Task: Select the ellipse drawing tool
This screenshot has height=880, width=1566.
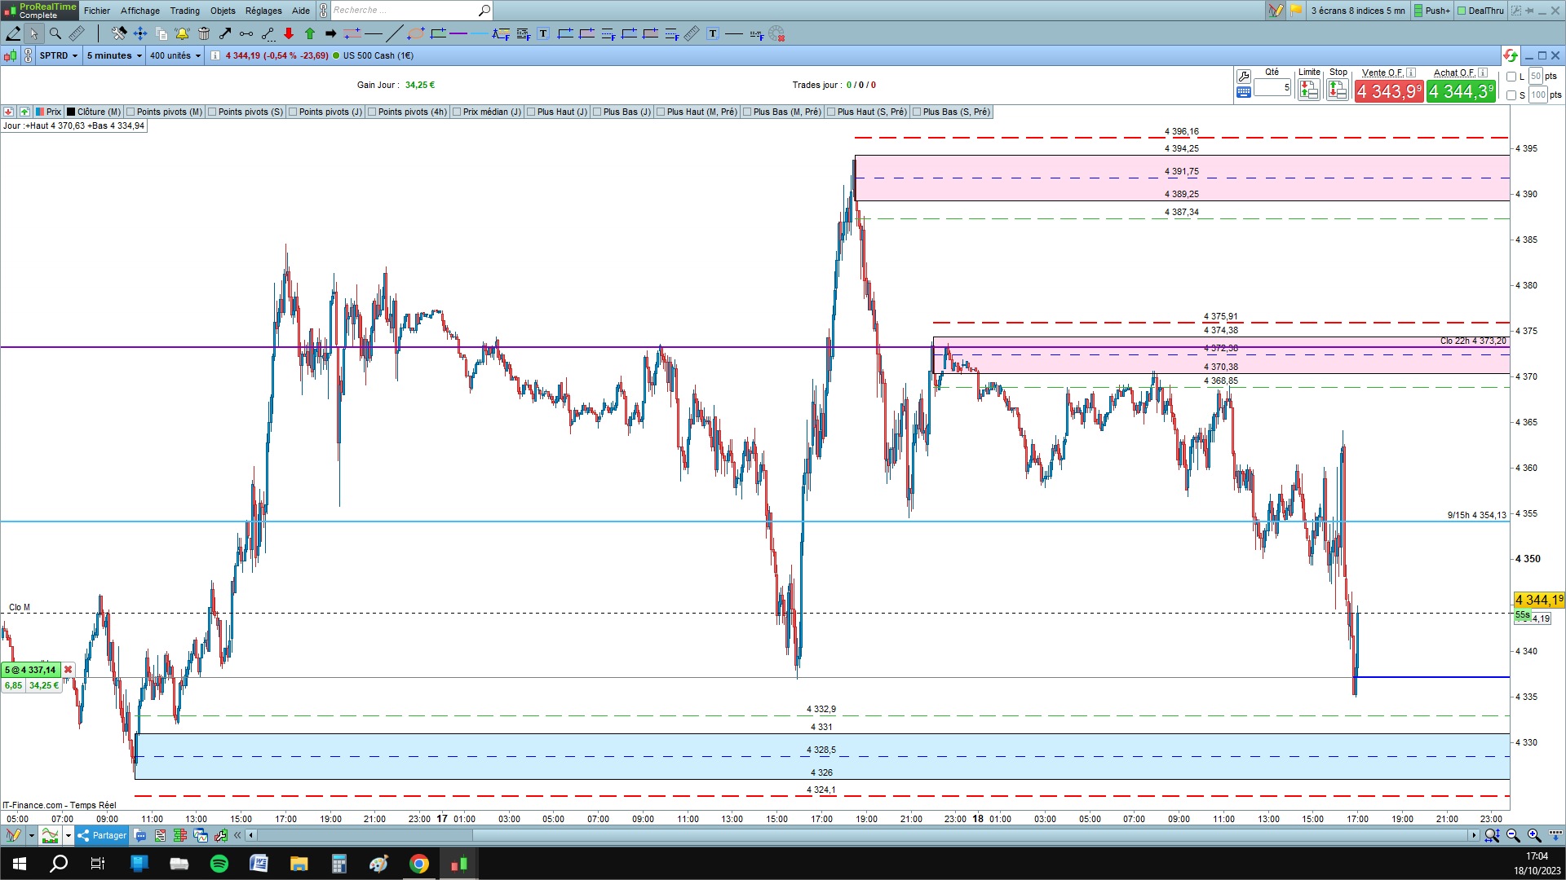Action: 416,33
